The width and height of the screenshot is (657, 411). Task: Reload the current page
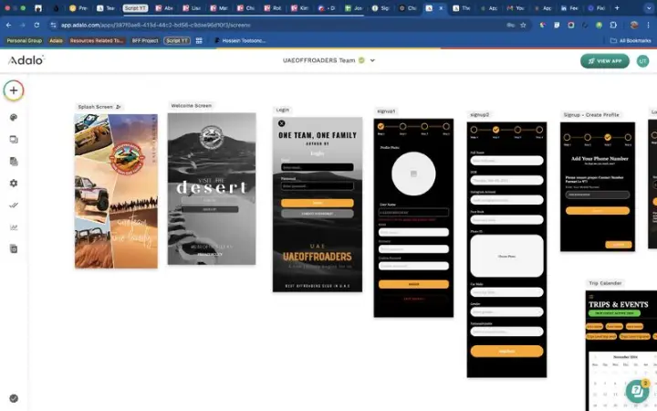click(x=36, y=26)
